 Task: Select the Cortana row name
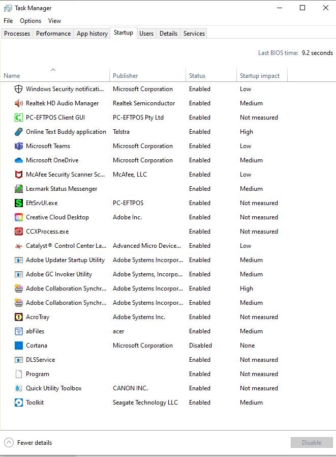coord(37,346)
